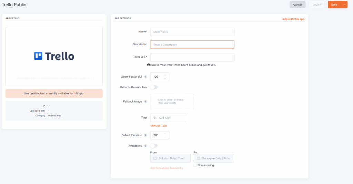
Task: Click the Fallback Image info icon
Action: (x=146, y=102)
